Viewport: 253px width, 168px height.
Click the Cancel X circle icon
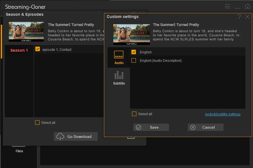tap(193, 127)
